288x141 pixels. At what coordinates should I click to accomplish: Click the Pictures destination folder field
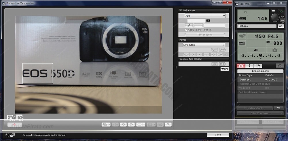[x=257, y=26]
